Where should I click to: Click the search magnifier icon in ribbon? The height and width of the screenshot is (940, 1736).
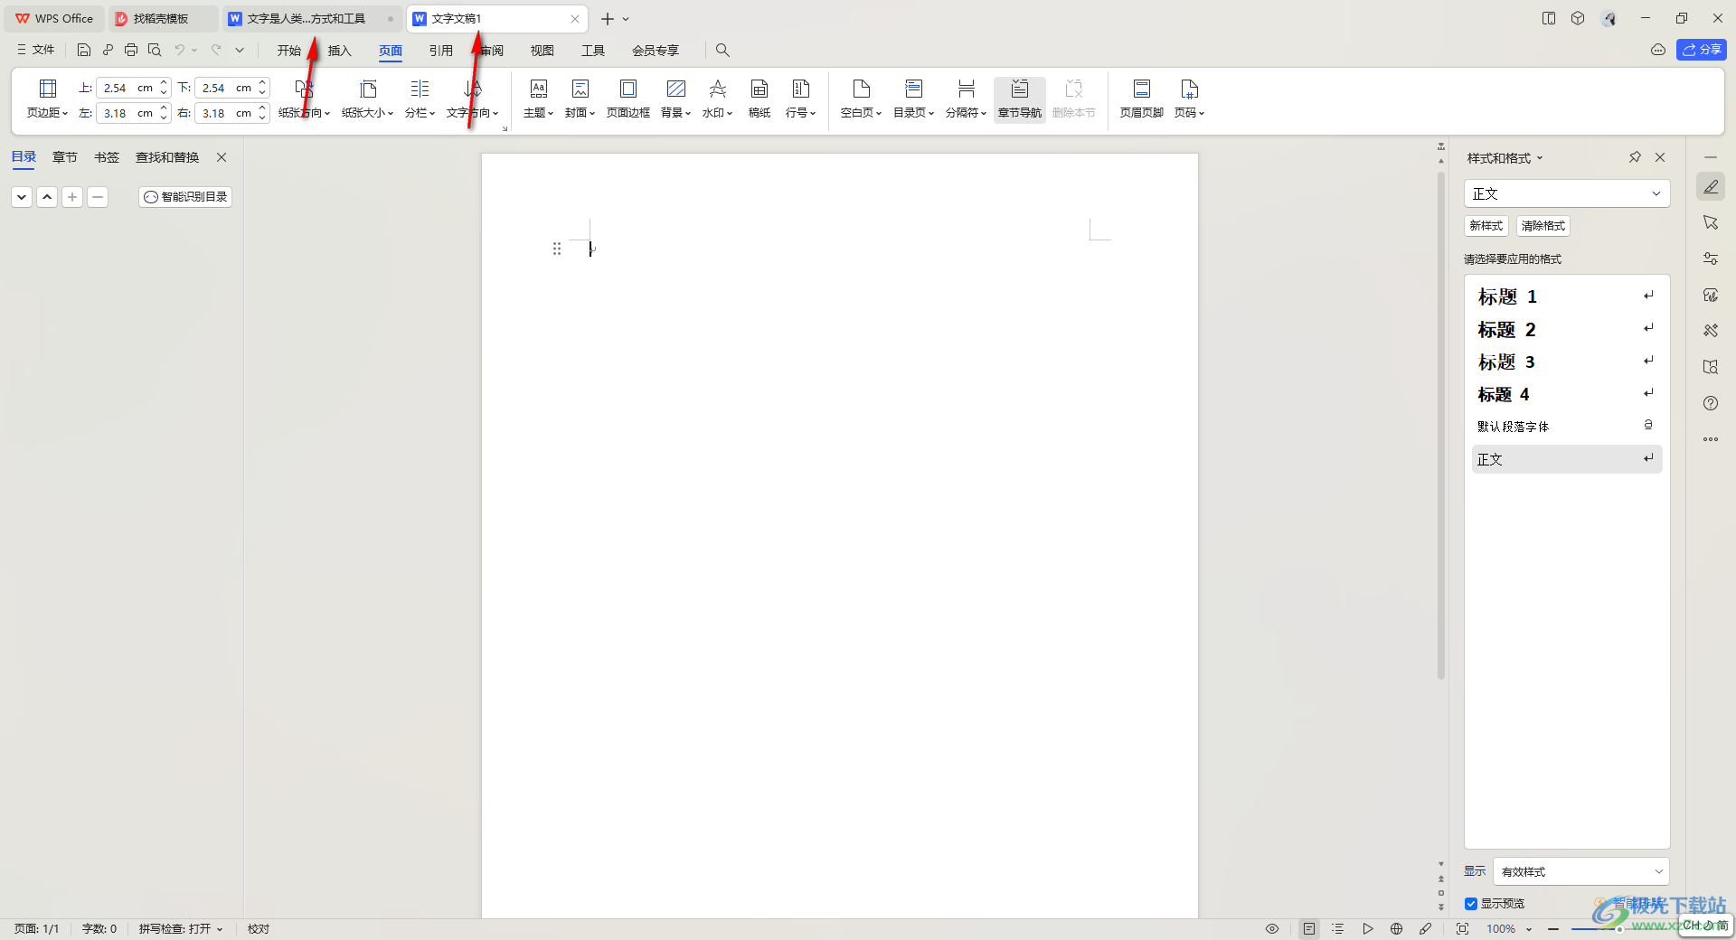722,50
